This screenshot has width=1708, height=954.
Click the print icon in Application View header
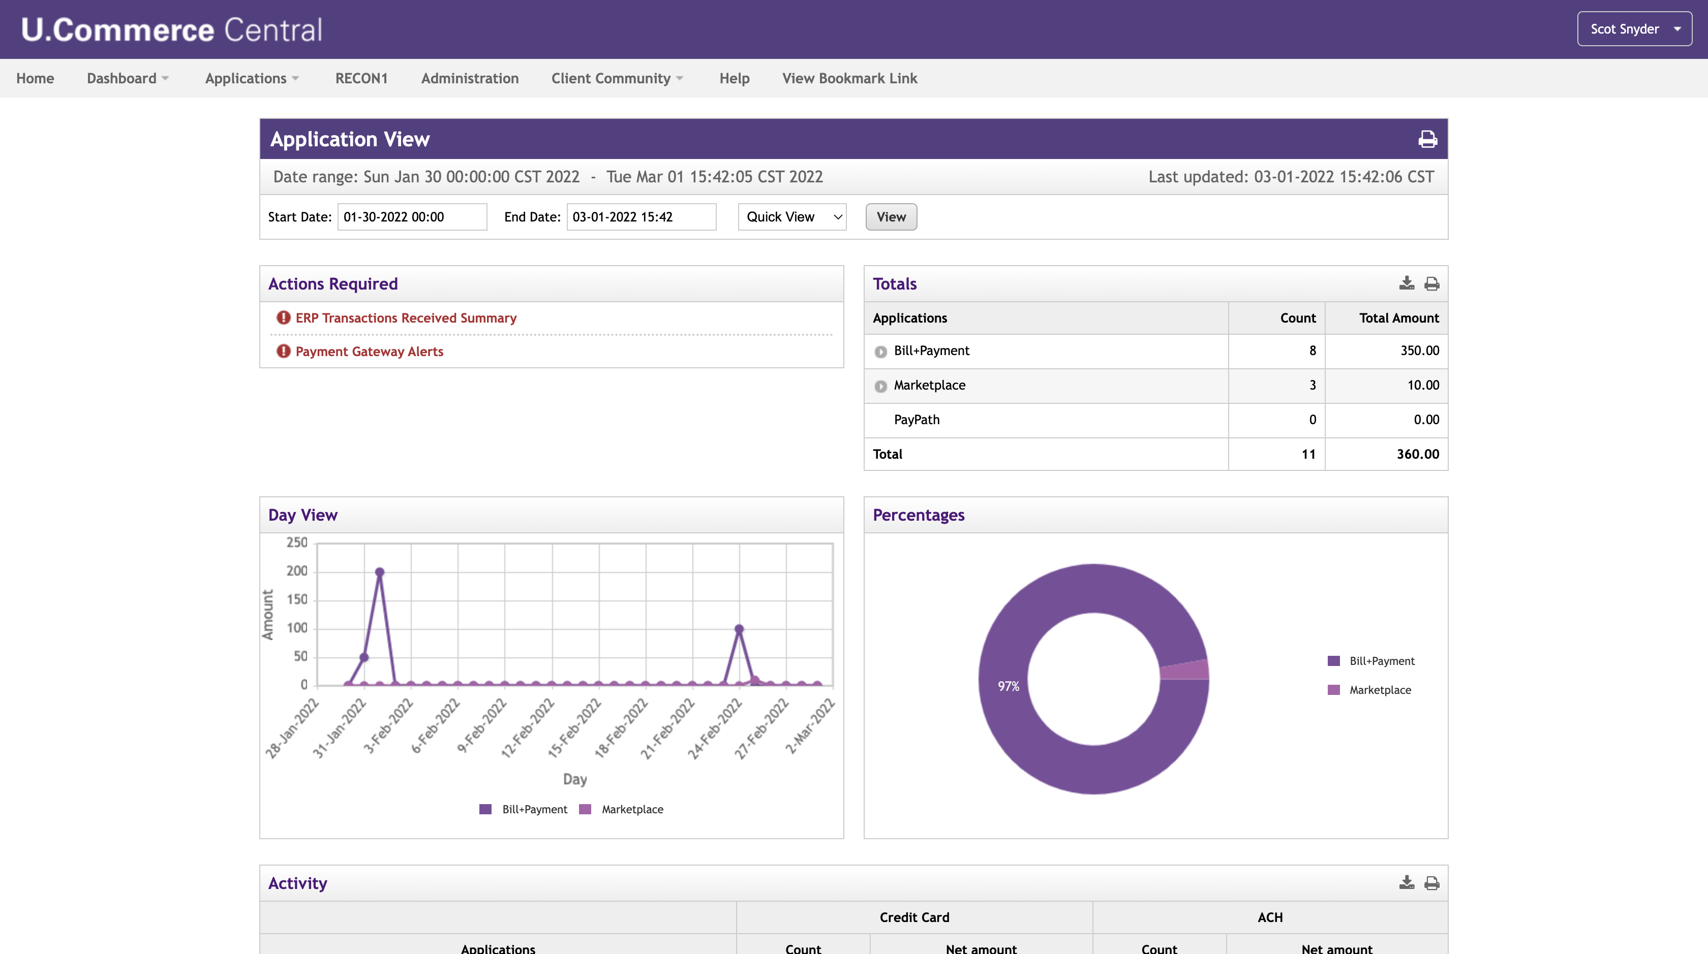pyautogui.click(x=1427, y=139)
